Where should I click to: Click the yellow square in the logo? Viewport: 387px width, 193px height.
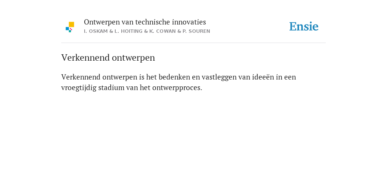71,25
